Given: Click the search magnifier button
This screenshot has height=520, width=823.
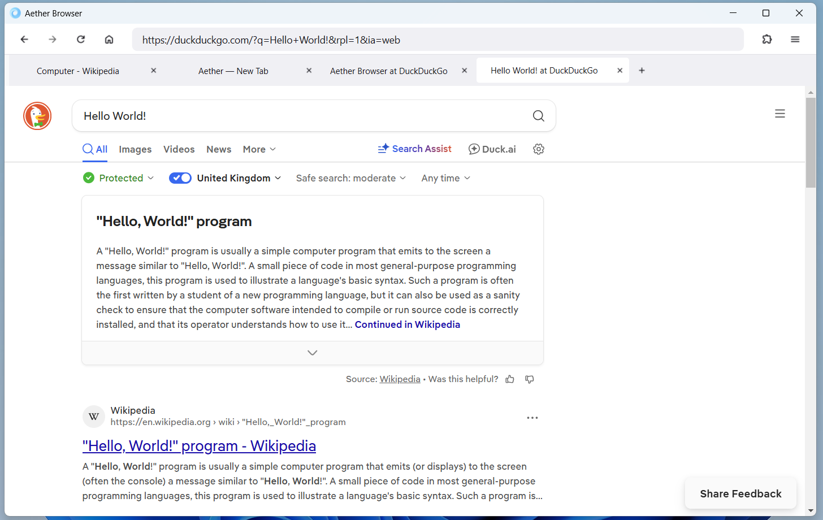Looking at the screenshot, I should [x=539, y=116].
